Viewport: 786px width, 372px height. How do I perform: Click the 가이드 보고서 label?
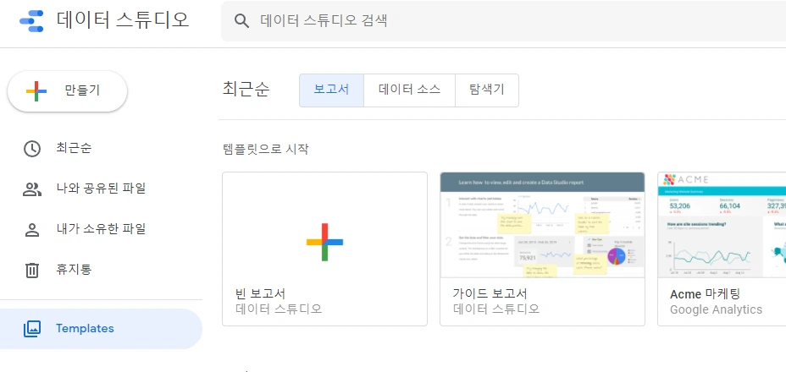tap(490, 293)
